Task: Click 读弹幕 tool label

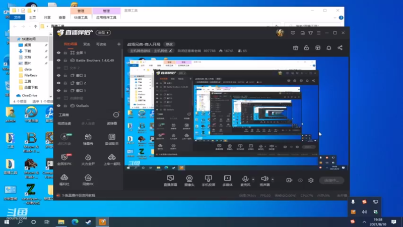Action: pos(112,124)
